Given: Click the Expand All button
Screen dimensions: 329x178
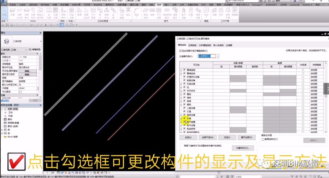Looking at the screenshot, I should pyautogui.click(x=246, y=137).
